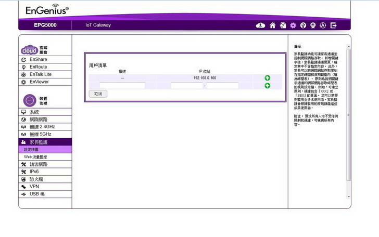
Task: Open the Web traffic monitoring sub-item
Action: [45, 157]
